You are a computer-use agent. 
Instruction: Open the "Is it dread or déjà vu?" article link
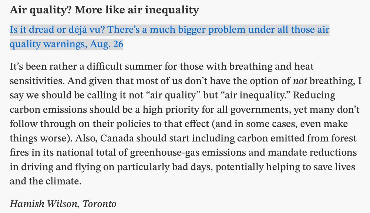point(169,37)
